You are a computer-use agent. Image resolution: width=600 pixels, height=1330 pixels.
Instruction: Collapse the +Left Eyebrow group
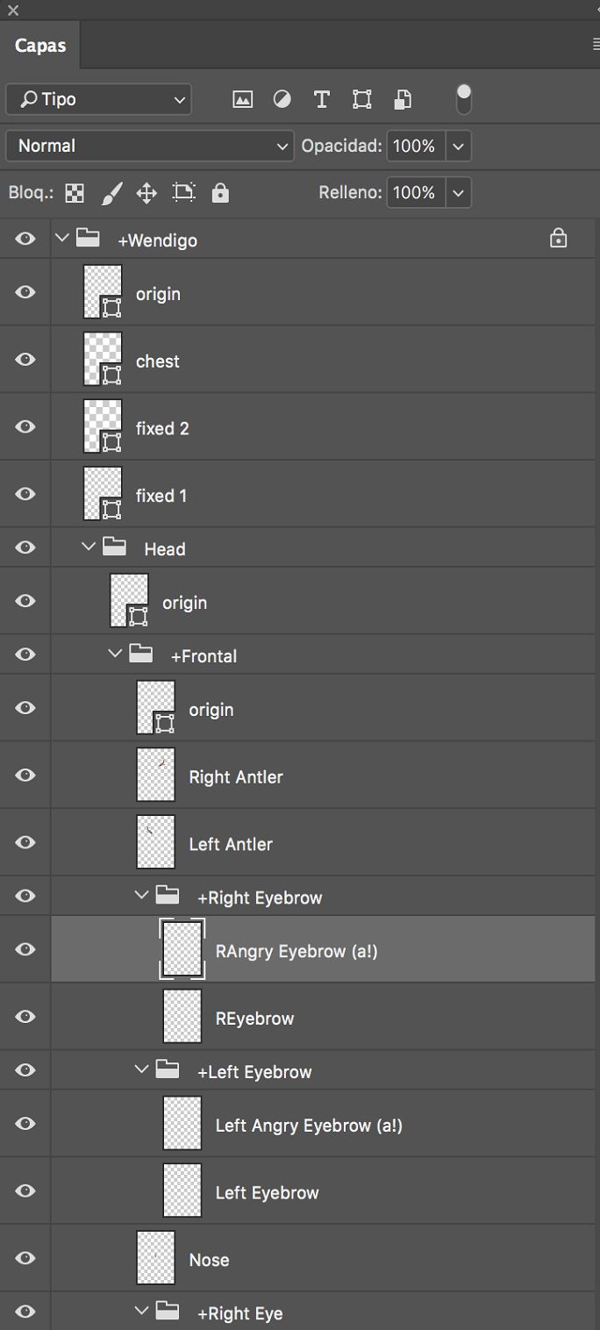141,1070
